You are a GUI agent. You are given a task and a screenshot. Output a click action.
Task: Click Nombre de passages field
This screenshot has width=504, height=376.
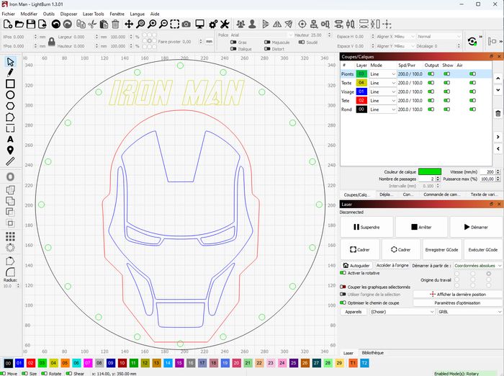tap(428, 179)
